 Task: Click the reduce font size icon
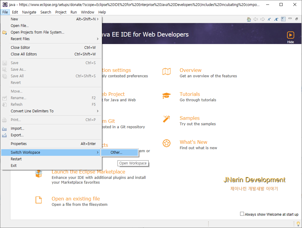[269, 19]
